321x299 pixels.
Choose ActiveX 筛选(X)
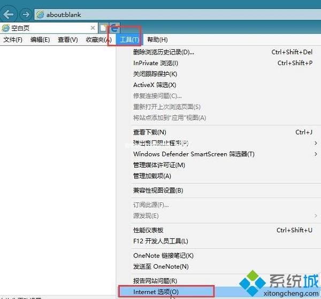click(x=218, y=85)
